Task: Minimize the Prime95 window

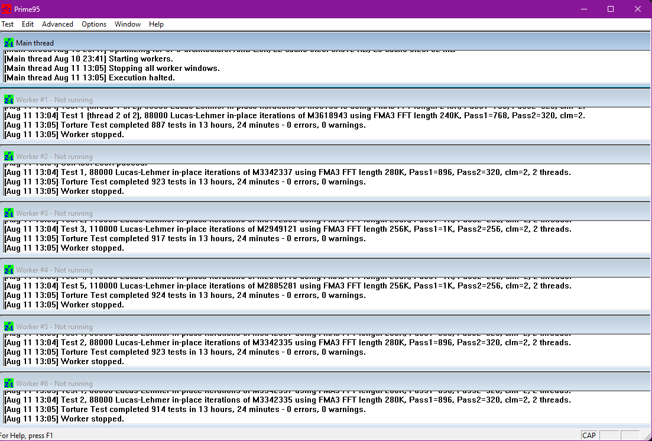Action: (x=584, y=9)
